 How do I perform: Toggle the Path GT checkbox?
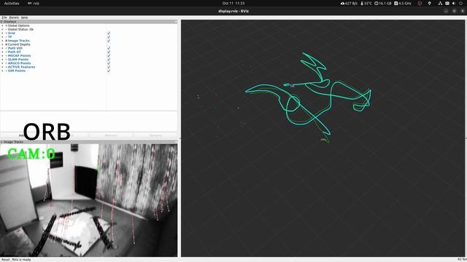[x=109, y=52]
